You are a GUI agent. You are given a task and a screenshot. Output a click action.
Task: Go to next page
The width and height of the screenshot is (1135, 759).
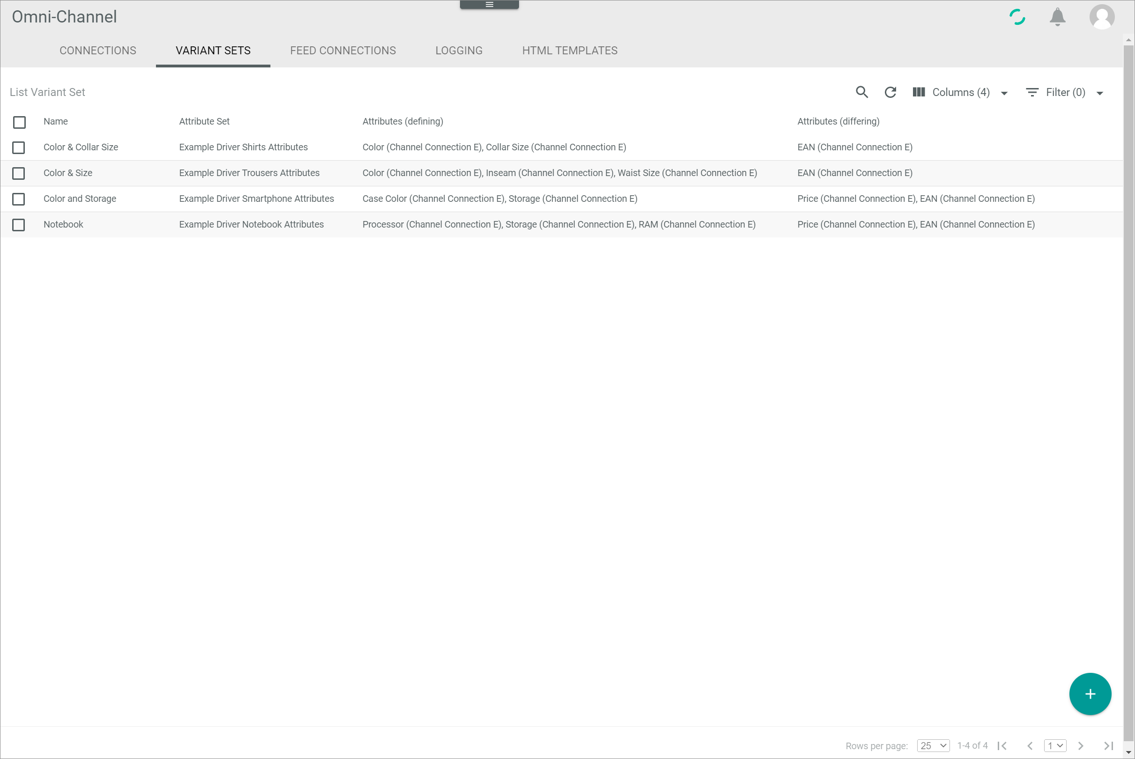[x=1080, y=745]
